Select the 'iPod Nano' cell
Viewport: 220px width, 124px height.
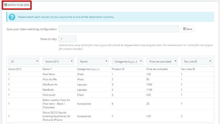point(49,74)
